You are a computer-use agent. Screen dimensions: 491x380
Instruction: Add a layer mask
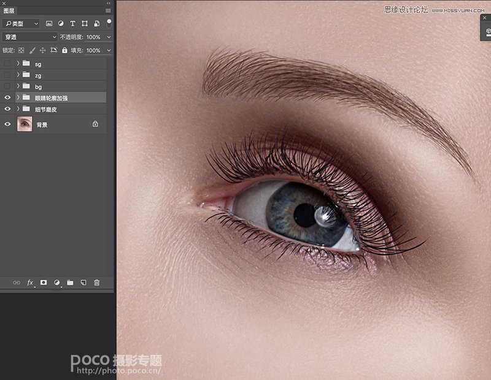click(44, 283)
